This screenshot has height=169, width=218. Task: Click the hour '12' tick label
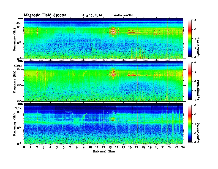pyautogui.click(x=103, y=147)
